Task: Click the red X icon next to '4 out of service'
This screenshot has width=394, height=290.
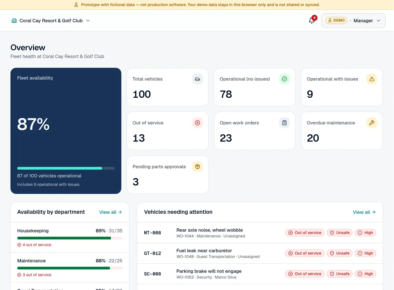Action: pos(19,245)
